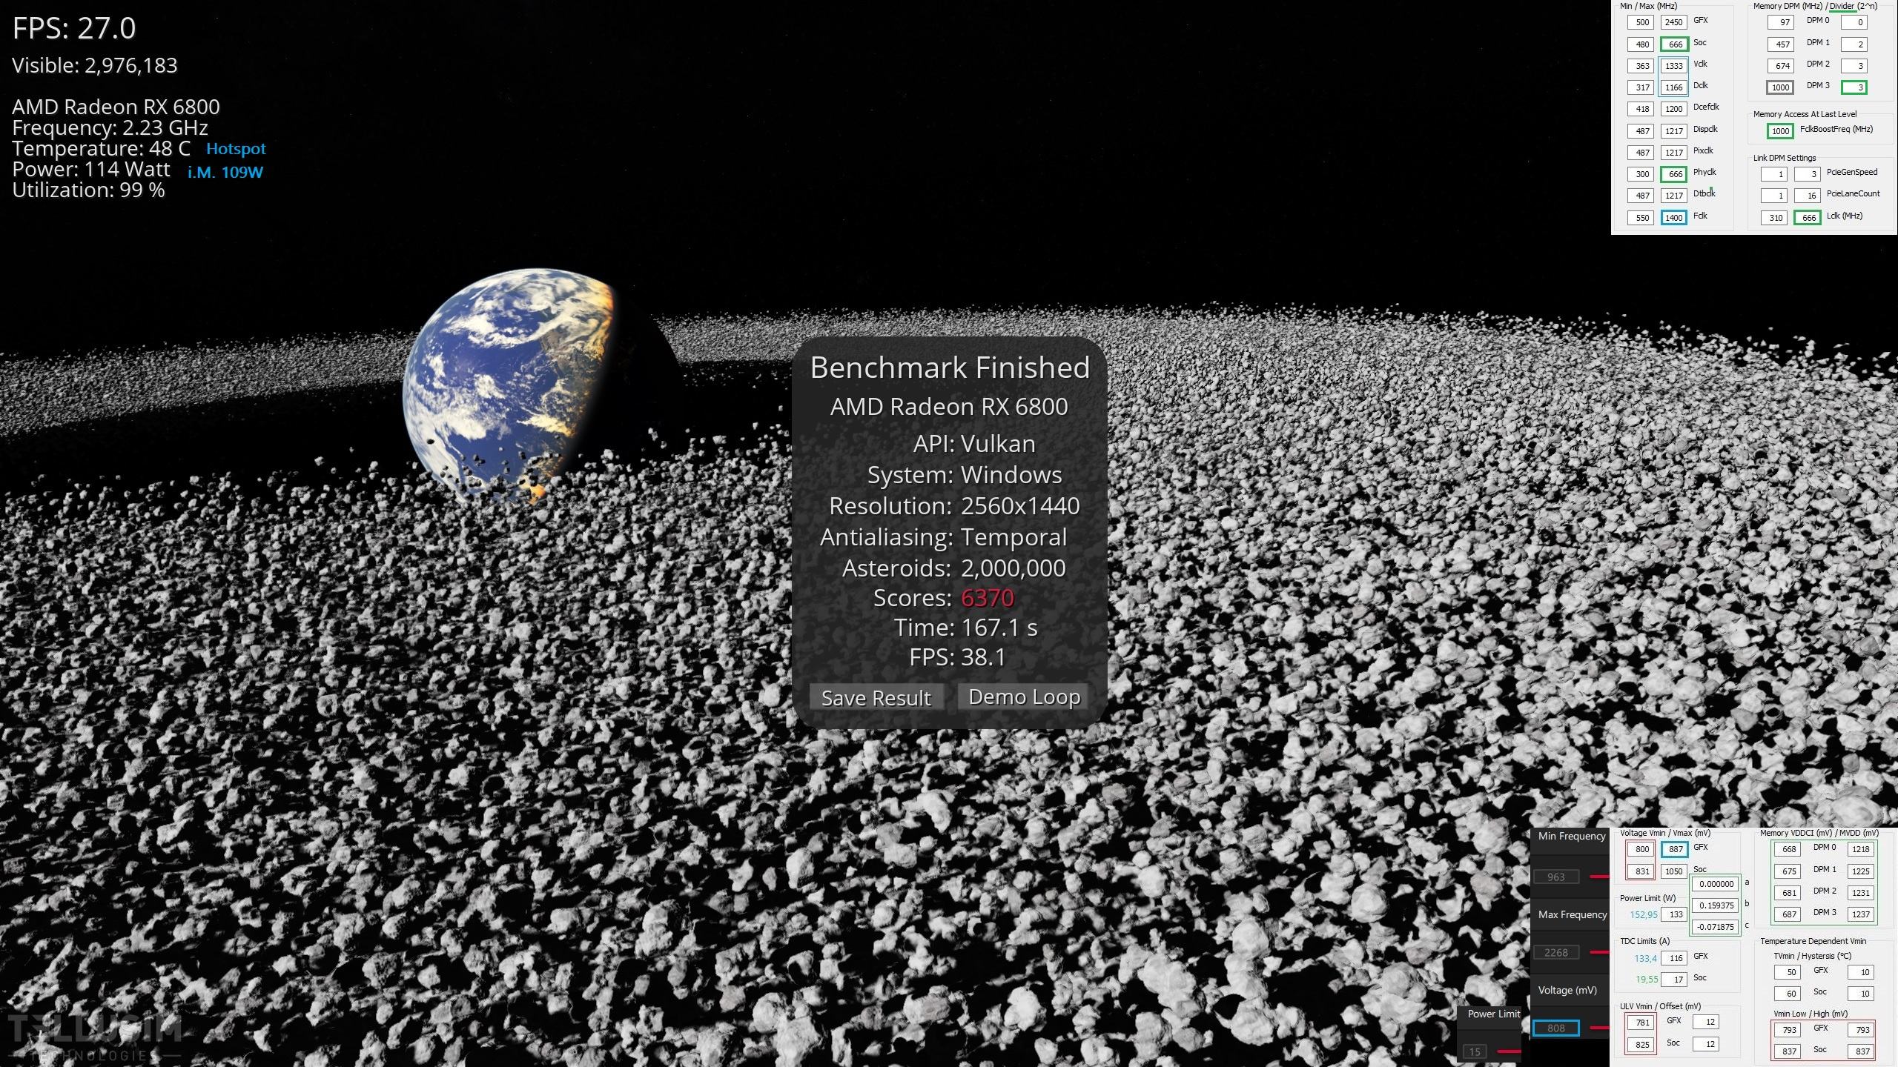The height and width of the screenshot is (1067, 1898).
Task: Edit the Soc max clock field 666
Action: [x=1674, y=44]
